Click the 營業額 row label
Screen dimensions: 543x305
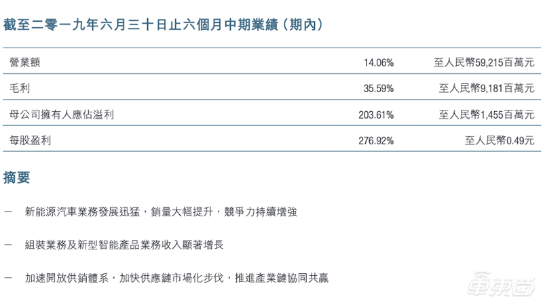(x=24, y=62)
